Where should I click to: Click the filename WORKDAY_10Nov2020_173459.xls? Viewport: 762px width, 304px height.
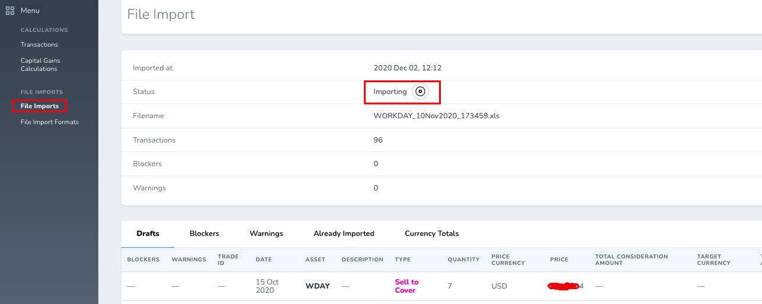(437, 116)
